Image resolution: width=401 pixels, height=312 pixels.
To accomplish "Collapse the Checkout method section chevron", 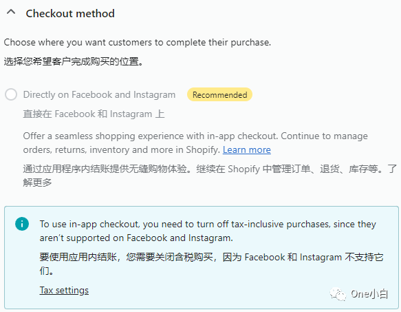I will click(x=11, y=12).
